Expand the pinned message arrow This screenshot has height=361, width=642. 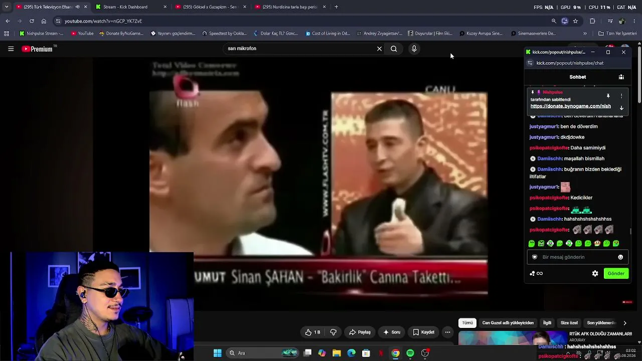(621, 108)
